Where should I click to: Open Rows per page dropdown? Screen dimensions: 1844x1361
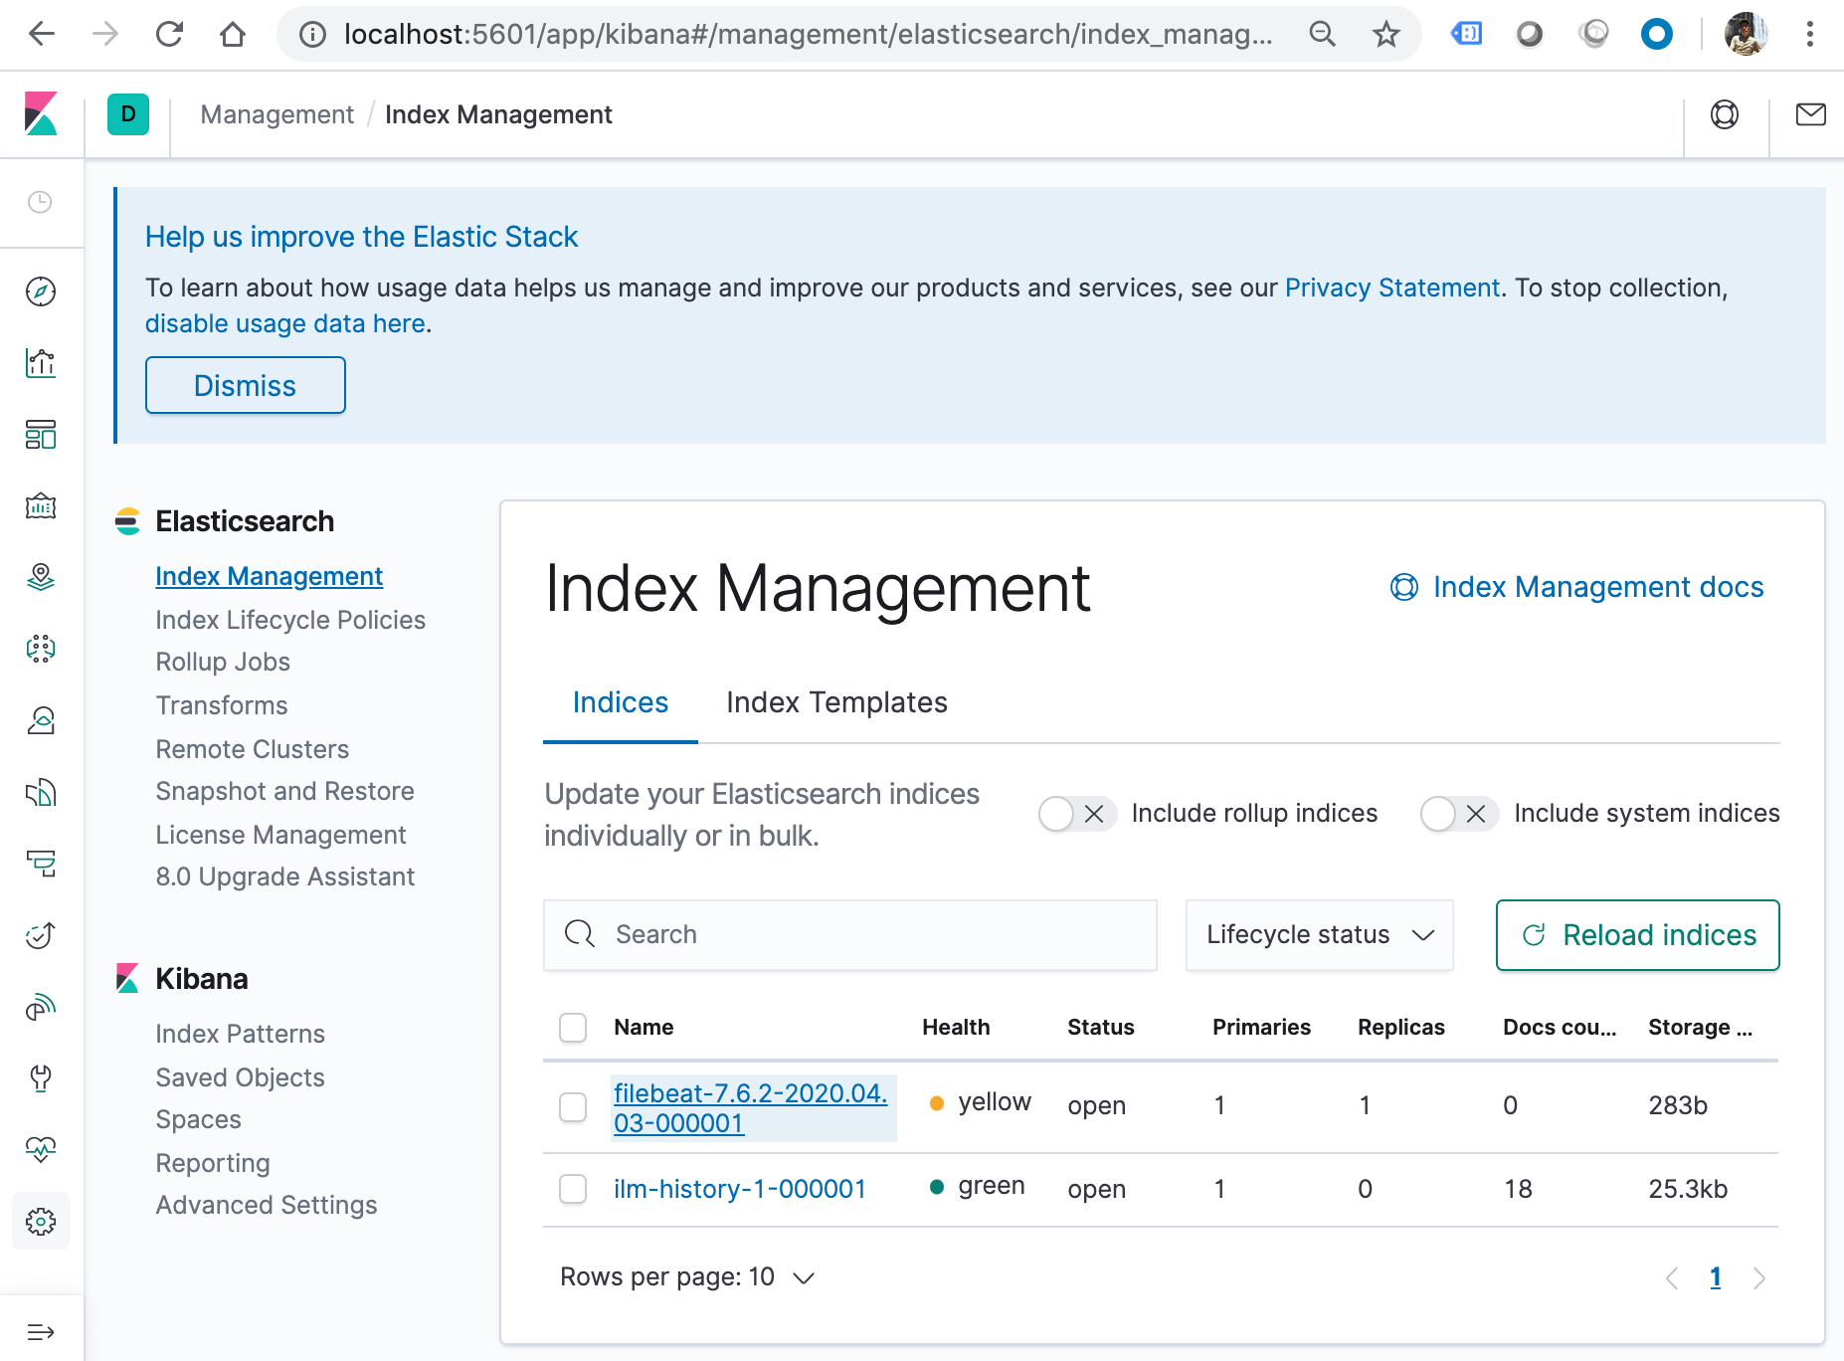(687, 1277)
